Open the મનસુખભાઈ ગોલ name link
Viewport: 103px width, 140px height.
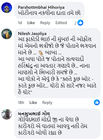pyautogui.click(x=34, y=114)
